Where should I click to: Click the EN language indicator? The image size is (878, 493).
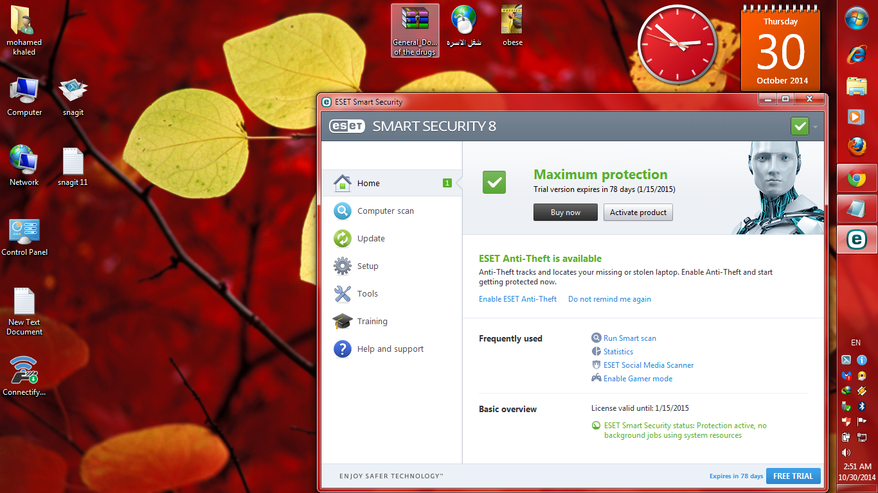(856, 343)
